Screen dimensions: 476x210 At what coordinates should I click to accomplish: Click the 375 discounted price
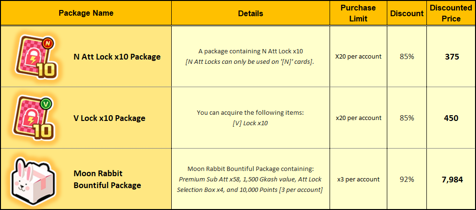[x=451, y=57]
